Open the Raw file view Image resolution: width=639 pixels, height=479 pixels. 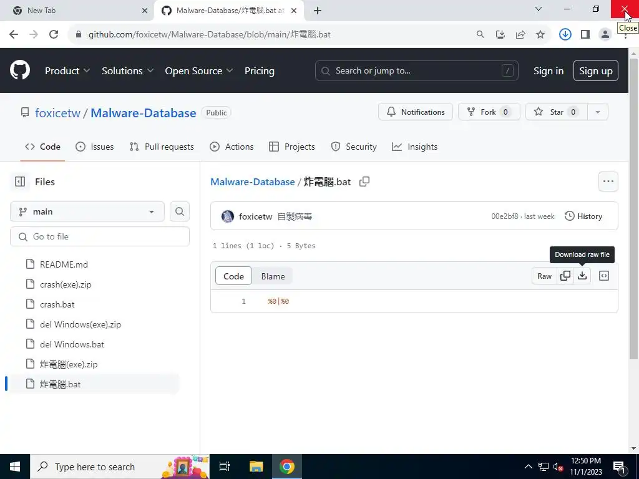tap(544, 276)
